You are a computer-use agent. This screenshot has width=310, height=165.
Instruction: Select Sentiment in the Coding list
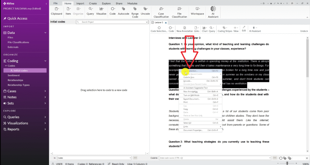(14, 75)
